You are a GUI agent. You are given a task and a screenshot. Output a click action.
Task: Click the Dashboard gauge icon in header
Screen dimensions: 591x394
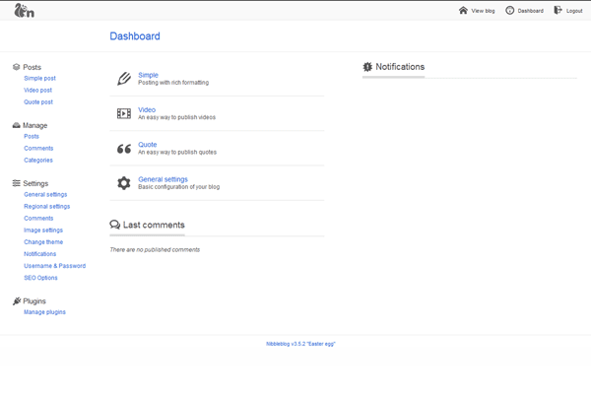(510, 11)
